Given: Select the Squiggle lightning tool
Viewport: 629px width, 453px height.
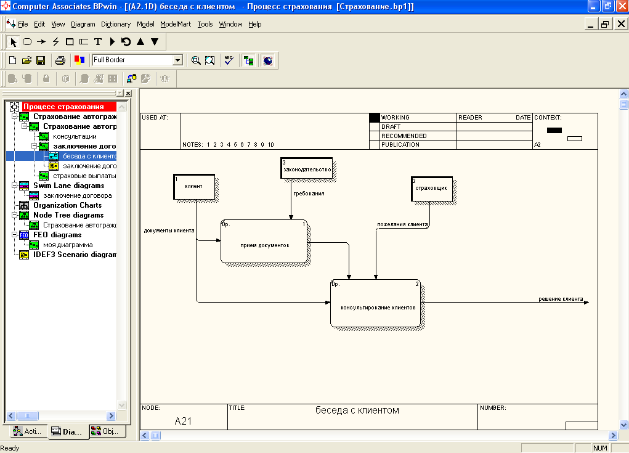Looking at the screenshot, I should coord(55,42).
